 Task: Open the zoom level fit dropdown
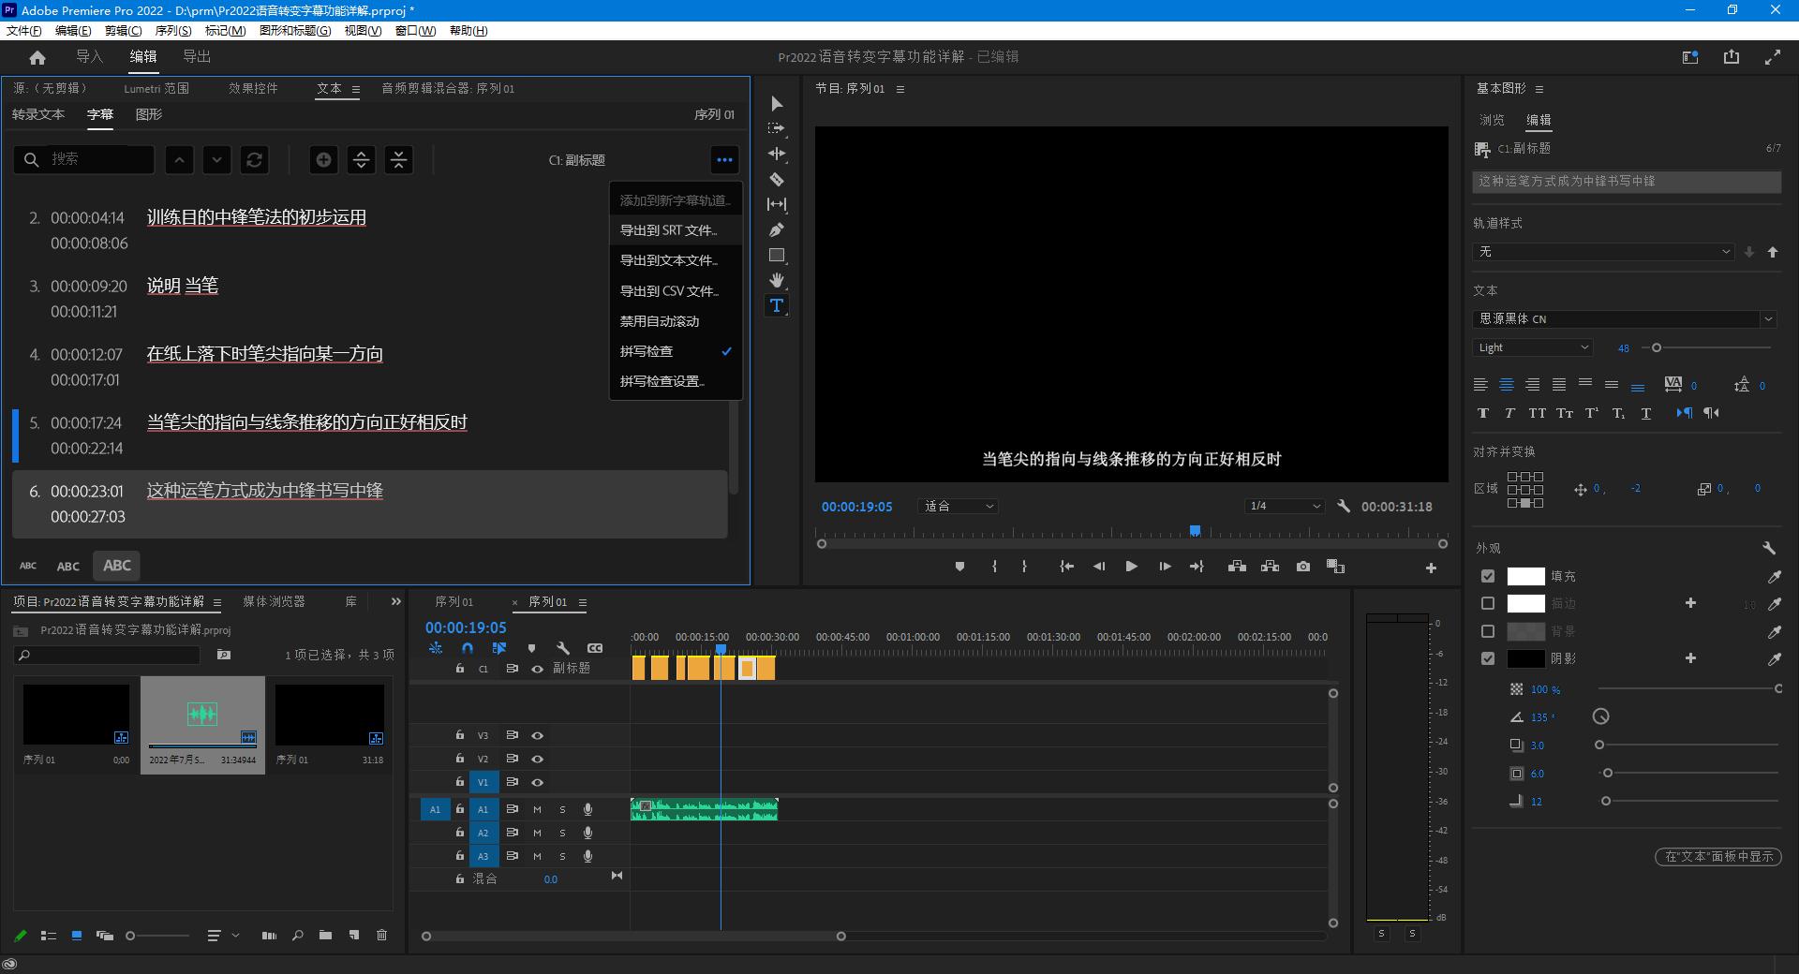[x=959, y=506]
